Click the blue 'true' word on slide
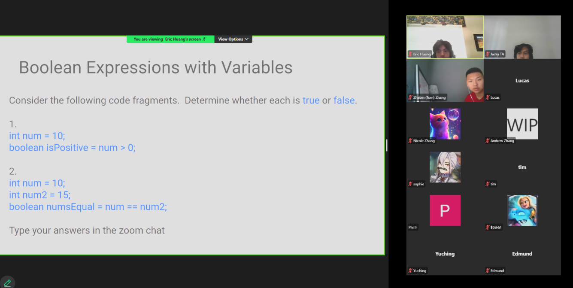Screen dimensions: 573x288 tap(311, 100)
